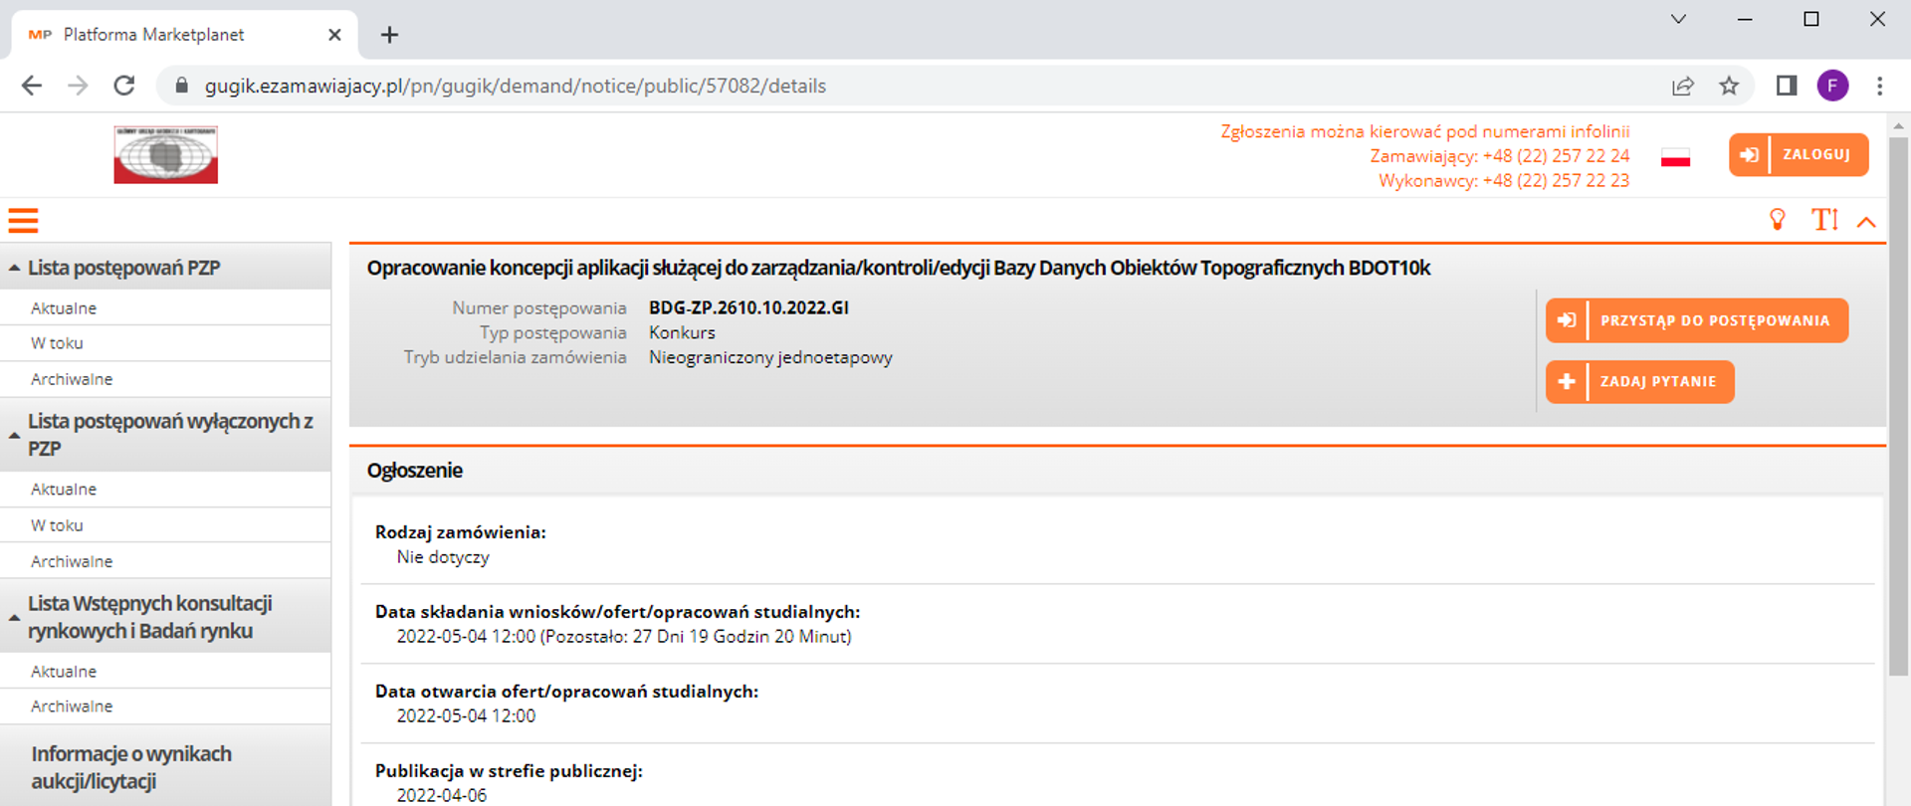Click the Polish flag language icon
Screen dimensions: 1911x806
pyautogui.click(x=1675, y=157)
